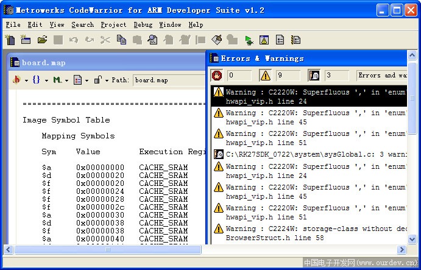Open the document settings dropdown

81,80
